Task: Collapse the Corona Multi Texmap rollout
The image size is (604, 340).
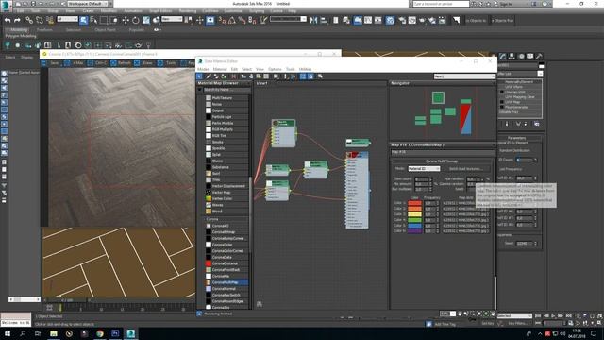Action: 442,161
